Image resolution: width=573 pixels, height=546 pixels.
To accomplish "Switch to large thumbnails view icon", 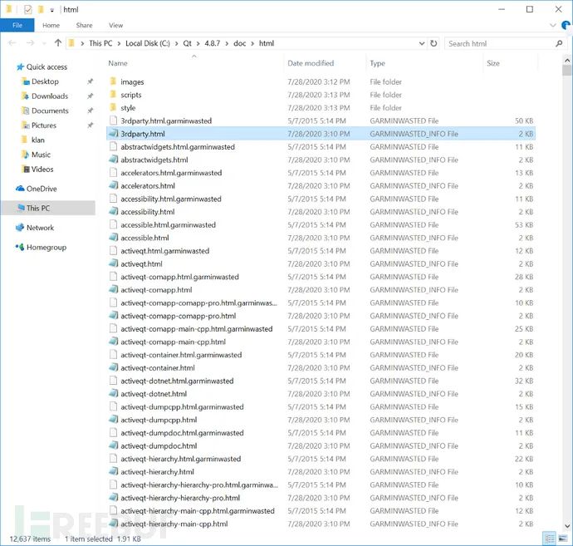I will (x=563, y=539).
